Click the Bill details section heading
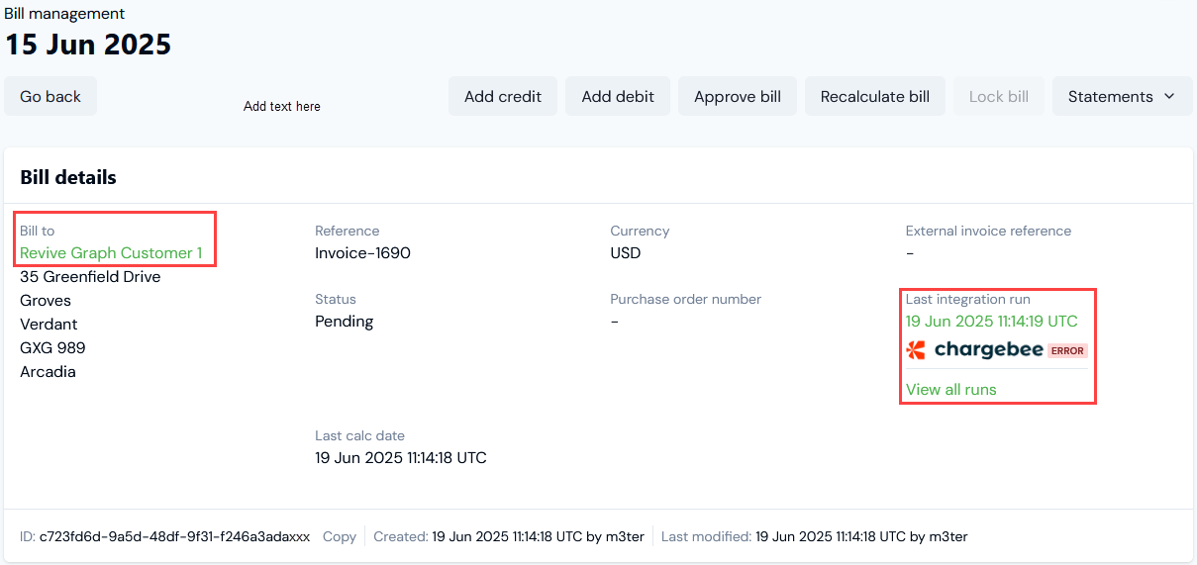The image size is (1197, 565). tap(68, 177)
